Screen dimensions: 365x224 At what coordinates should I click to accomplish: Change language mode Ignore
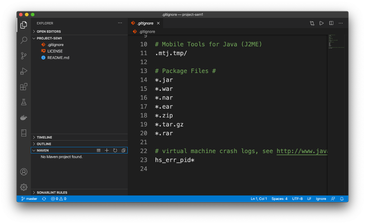(x=321, y=199)
